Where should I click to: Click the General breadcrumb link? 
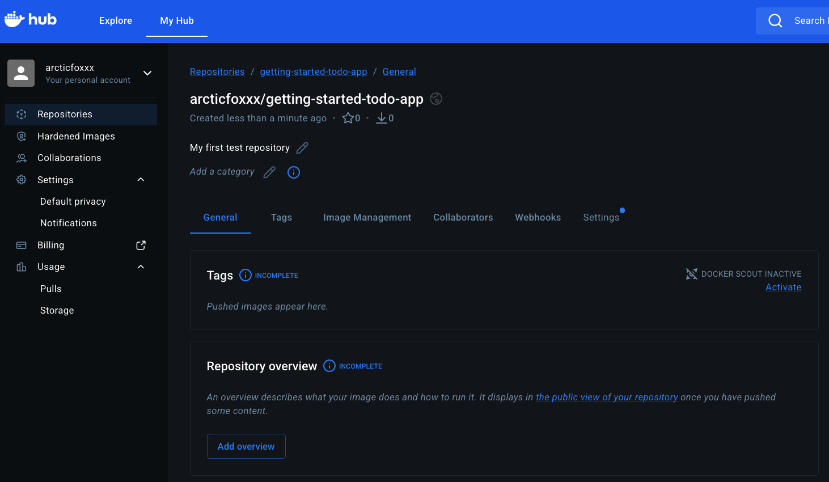(399, 72)
